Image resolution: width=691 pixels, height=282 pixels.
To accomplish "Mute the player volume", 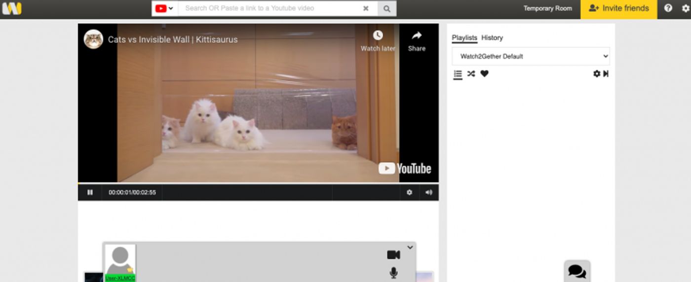I will (428, 192).
